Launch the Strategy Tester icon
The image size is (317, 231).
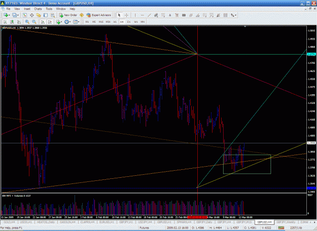pyautogui.click(x=53, y=15)
